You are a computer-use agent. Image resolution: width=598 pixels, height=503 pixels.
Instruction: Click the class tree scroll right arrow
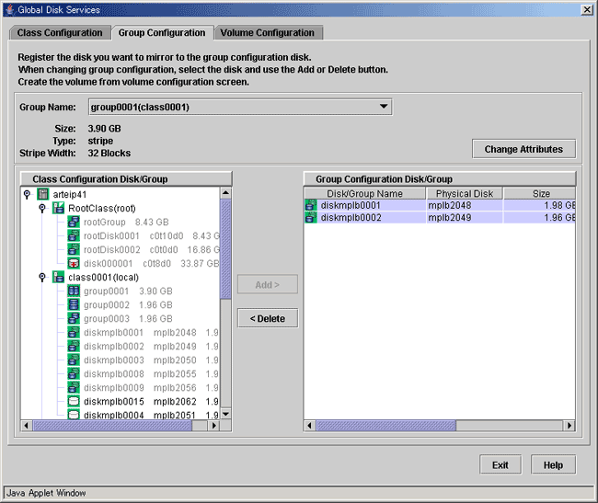pyautogui.click(x=214, y=425)
